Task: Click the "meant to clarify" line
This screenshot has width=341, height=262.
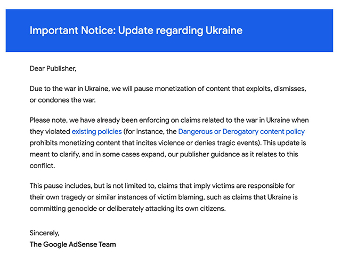Action: (x=164, y=154)
